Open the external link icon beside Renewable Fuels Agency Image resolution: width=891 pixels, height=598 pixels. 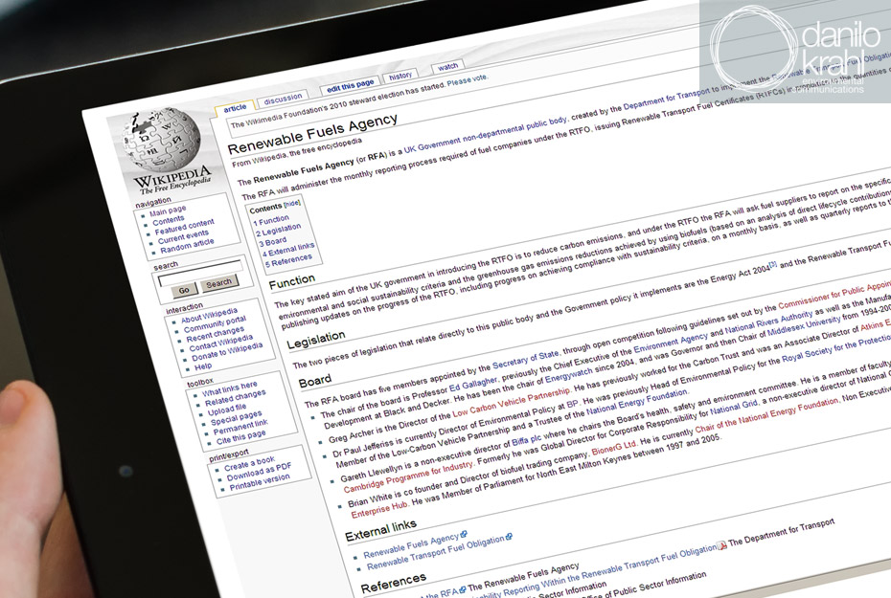click(464, 534)
